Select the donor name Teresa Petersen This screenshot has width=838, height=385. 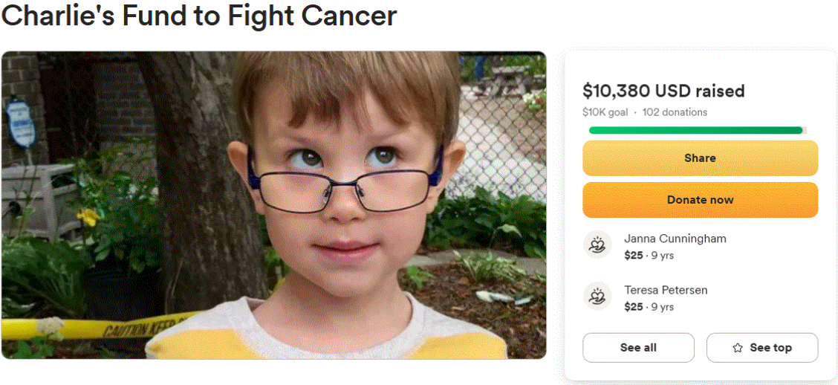pyautogui.click(x=666, y=290)
